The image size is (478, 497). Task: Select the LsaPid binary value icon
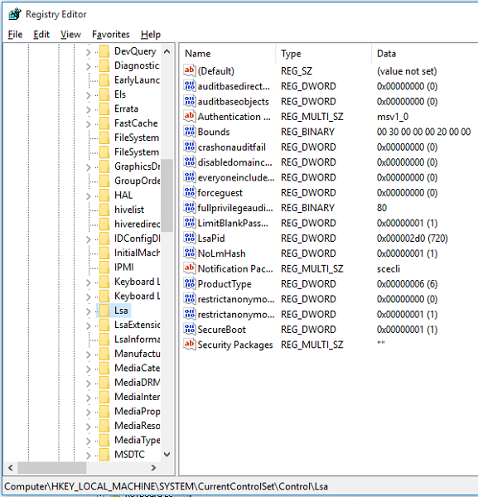tap(190, 238)
